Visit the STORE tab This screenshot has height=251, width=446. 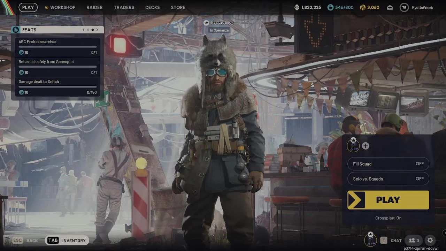(178, 7)
